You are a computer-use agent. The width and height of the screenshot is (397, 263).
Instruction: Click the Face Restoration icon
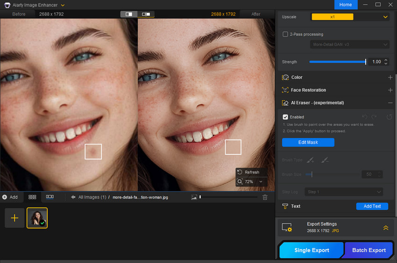point(285,90)
